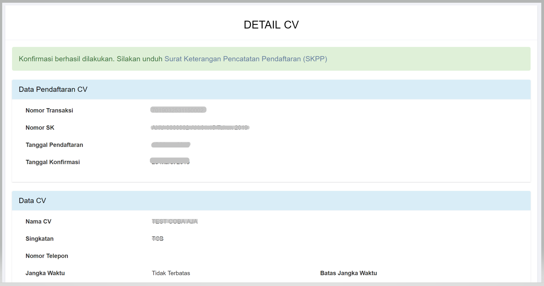Click the Singkatan value TCB
Viewport: 544px width, 286px height.
[x=158, y=239]
